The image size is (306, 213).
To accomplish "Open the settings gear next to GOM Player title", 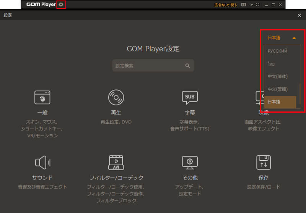I will click(x=61, y=5).
